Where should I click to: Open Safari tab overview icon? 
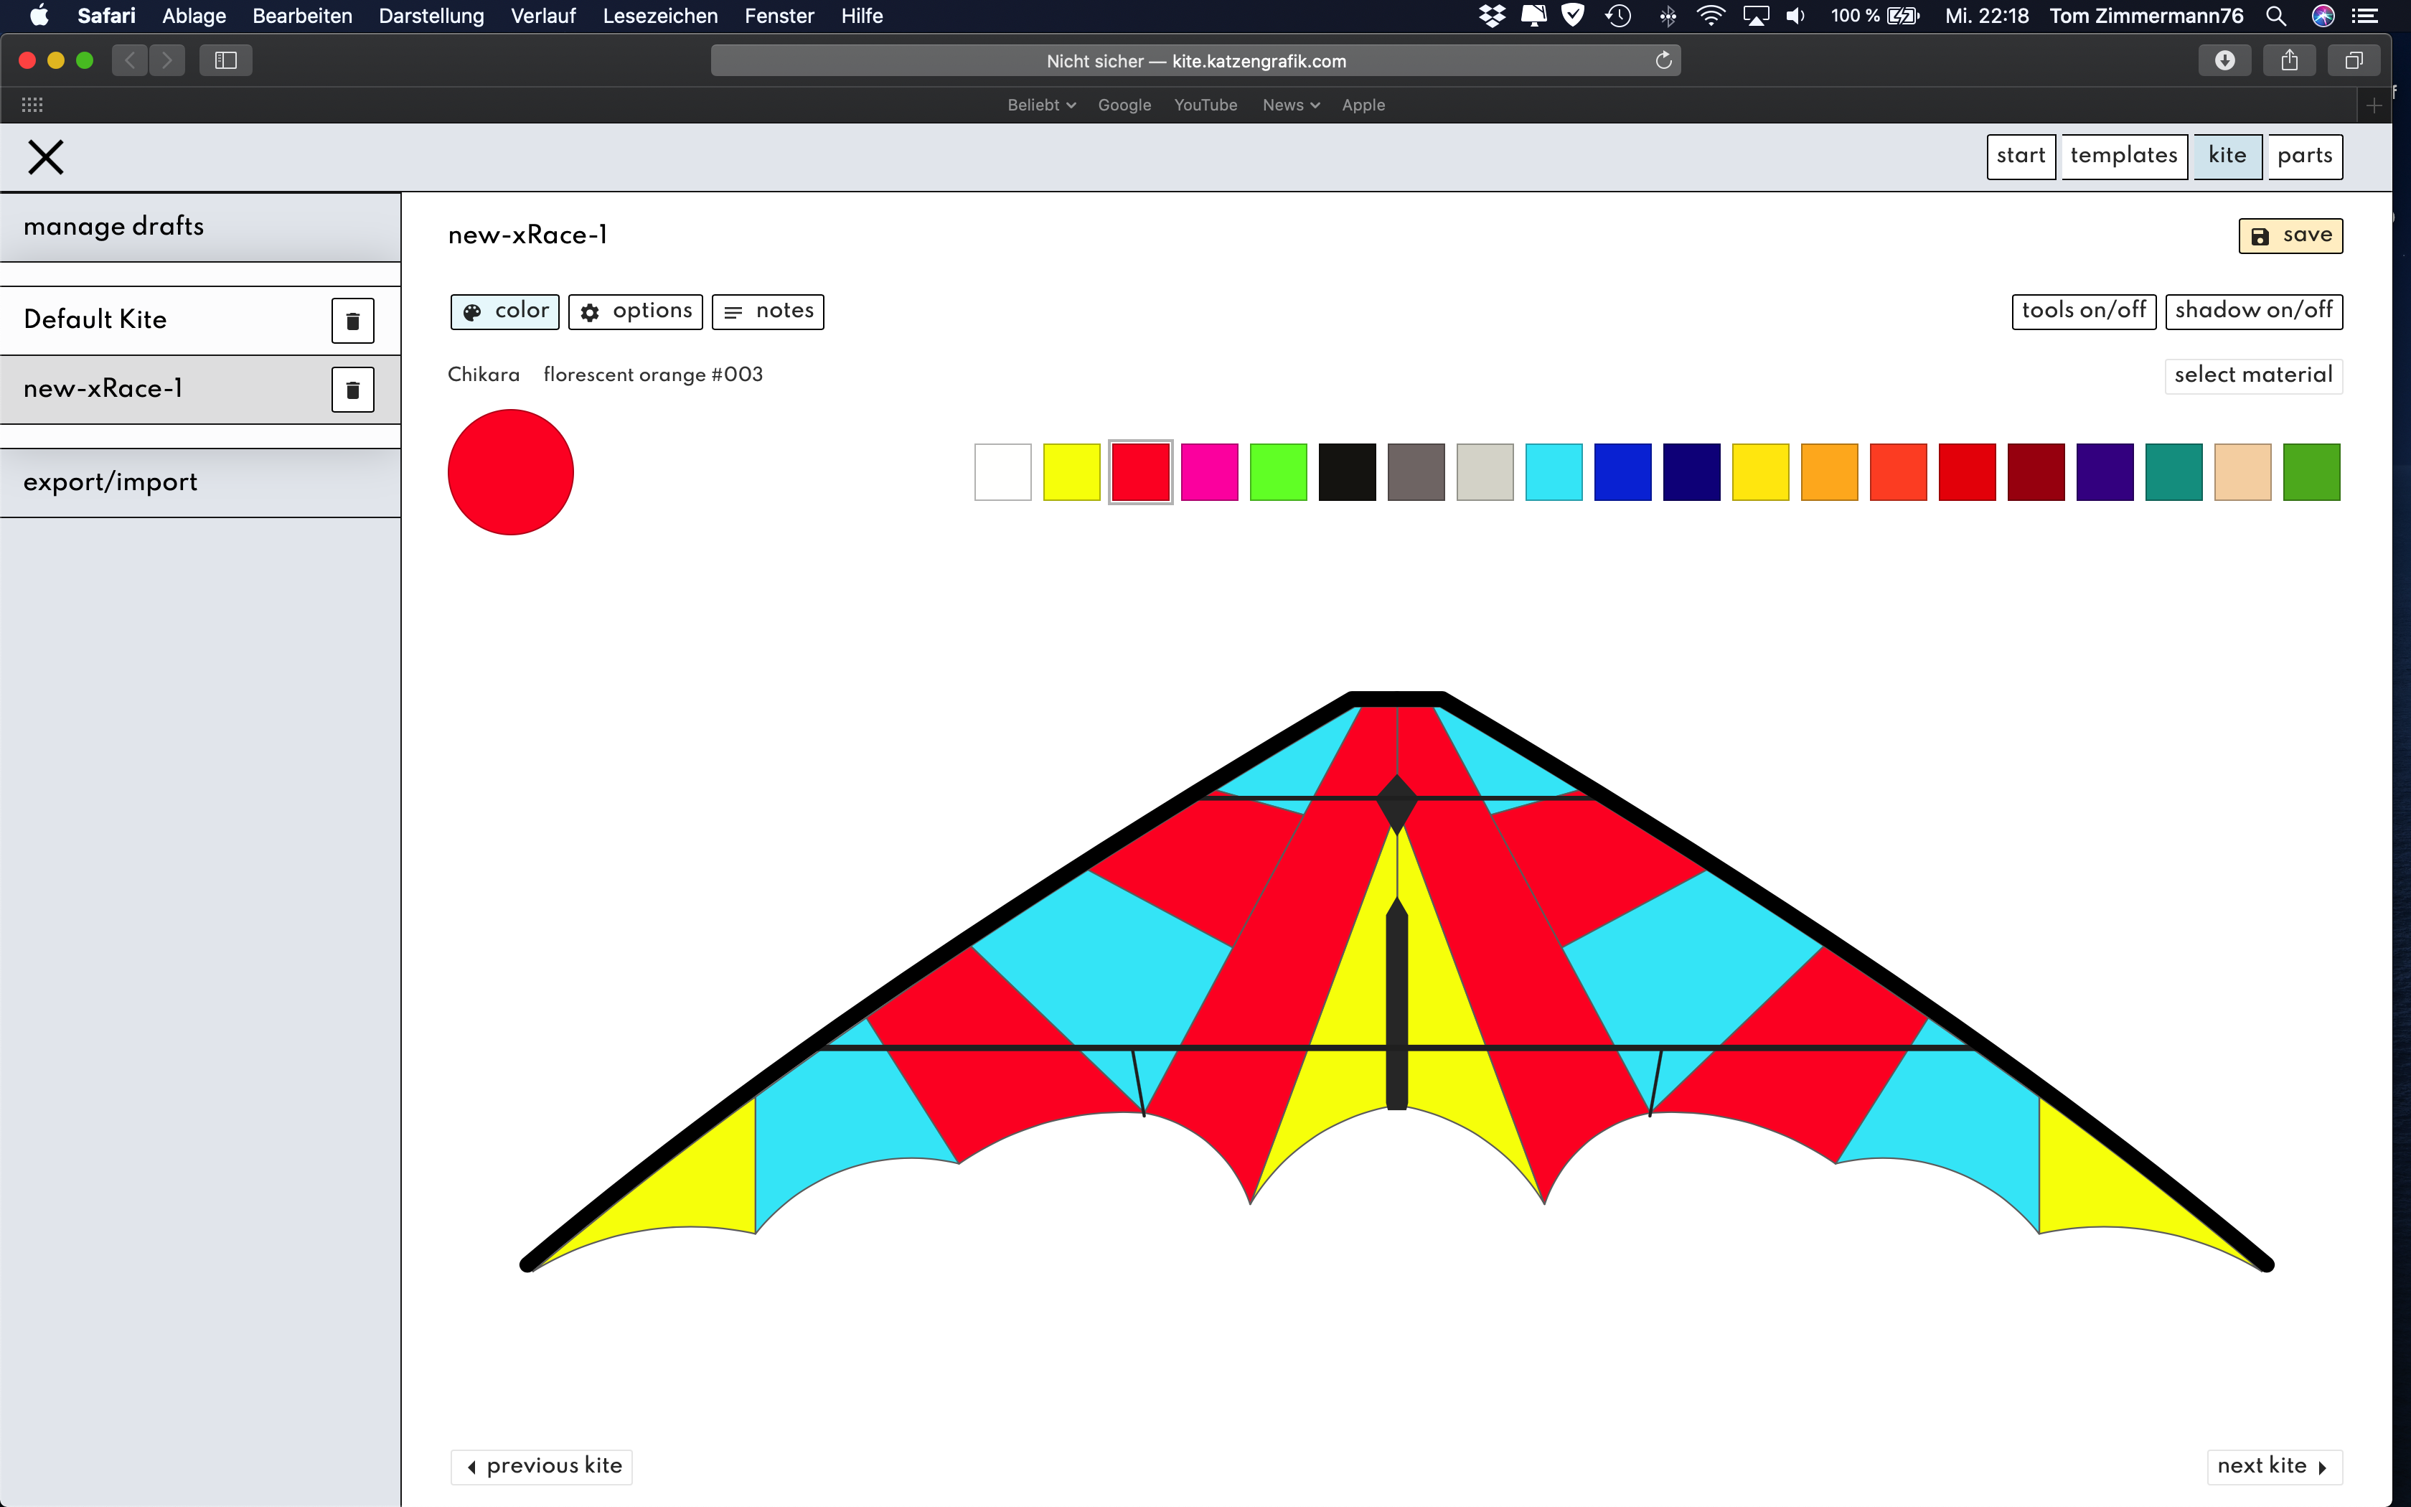(2353, 61)
